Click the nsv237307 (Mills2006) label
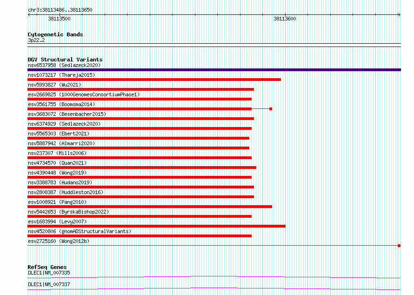 pyautogui.click(x=57, y=153)
